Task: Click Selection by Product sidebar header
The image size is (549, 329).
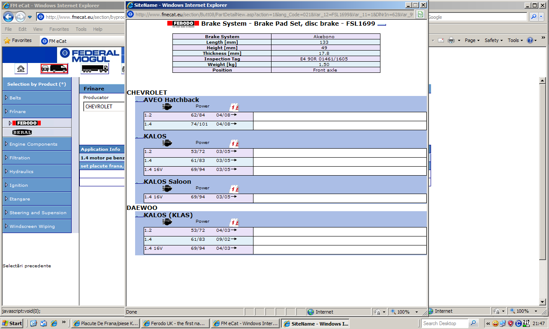Action: pos(37,84)
